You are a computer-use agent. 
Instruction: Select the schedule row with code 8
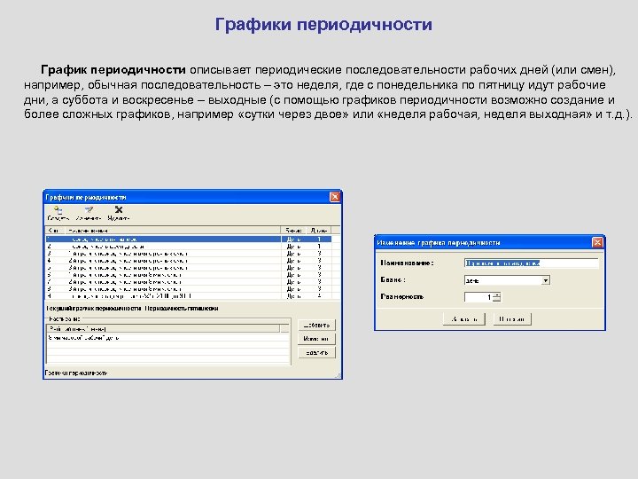(189, 289)
